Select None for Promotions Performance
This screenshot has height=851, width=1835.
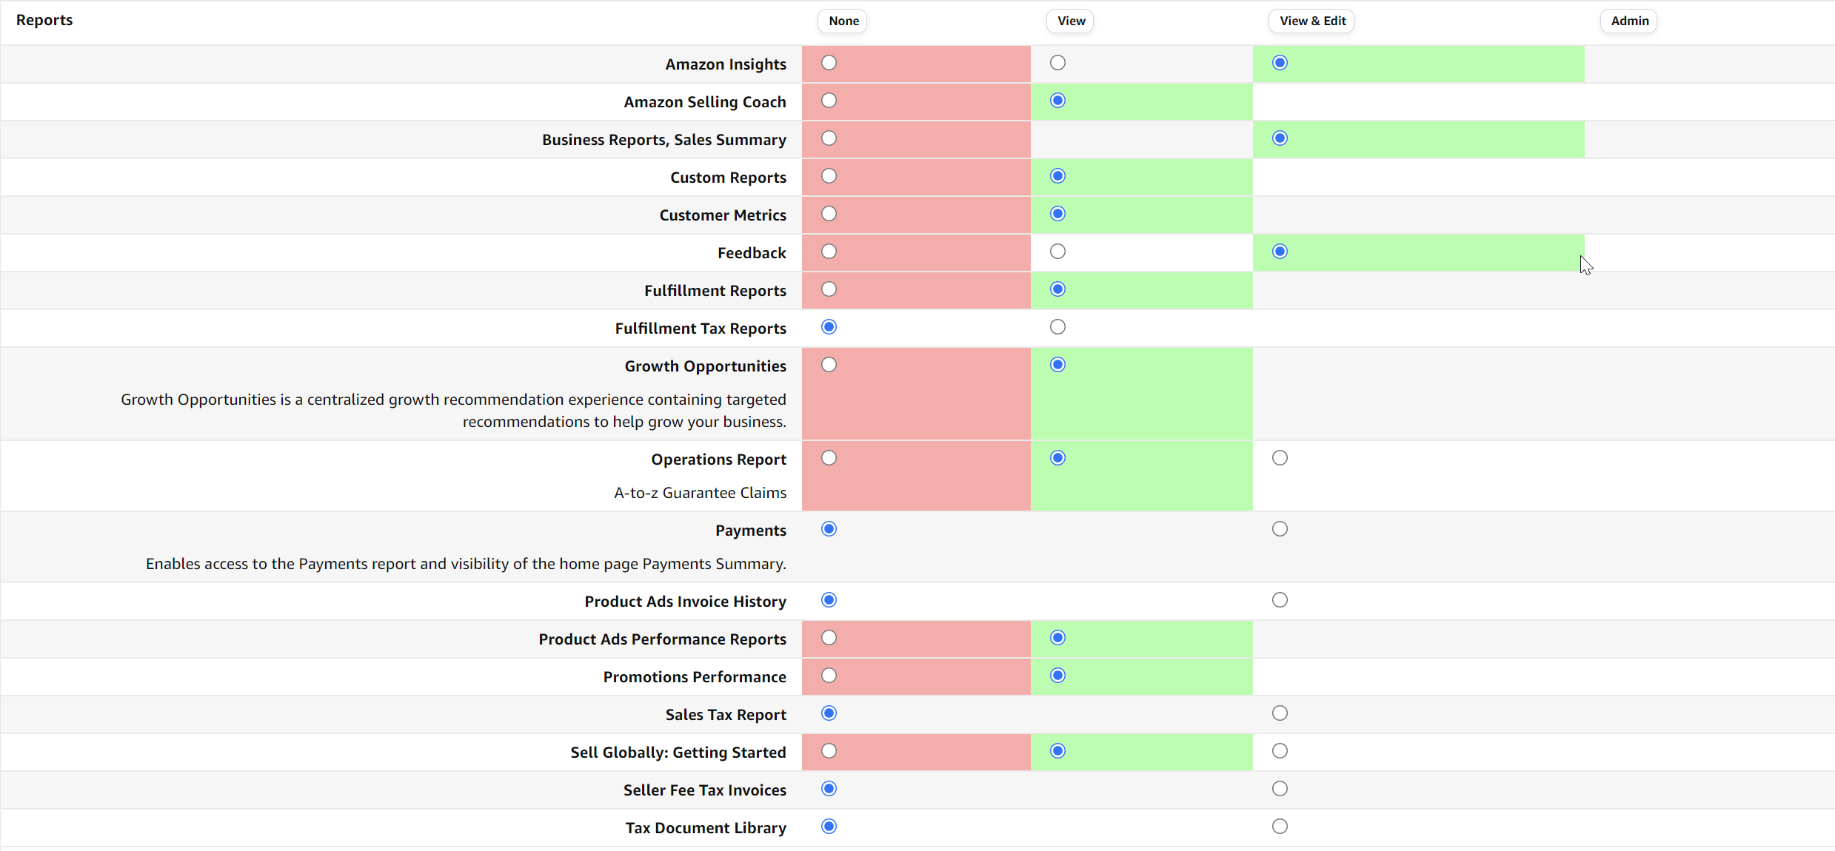coord(829,676)
